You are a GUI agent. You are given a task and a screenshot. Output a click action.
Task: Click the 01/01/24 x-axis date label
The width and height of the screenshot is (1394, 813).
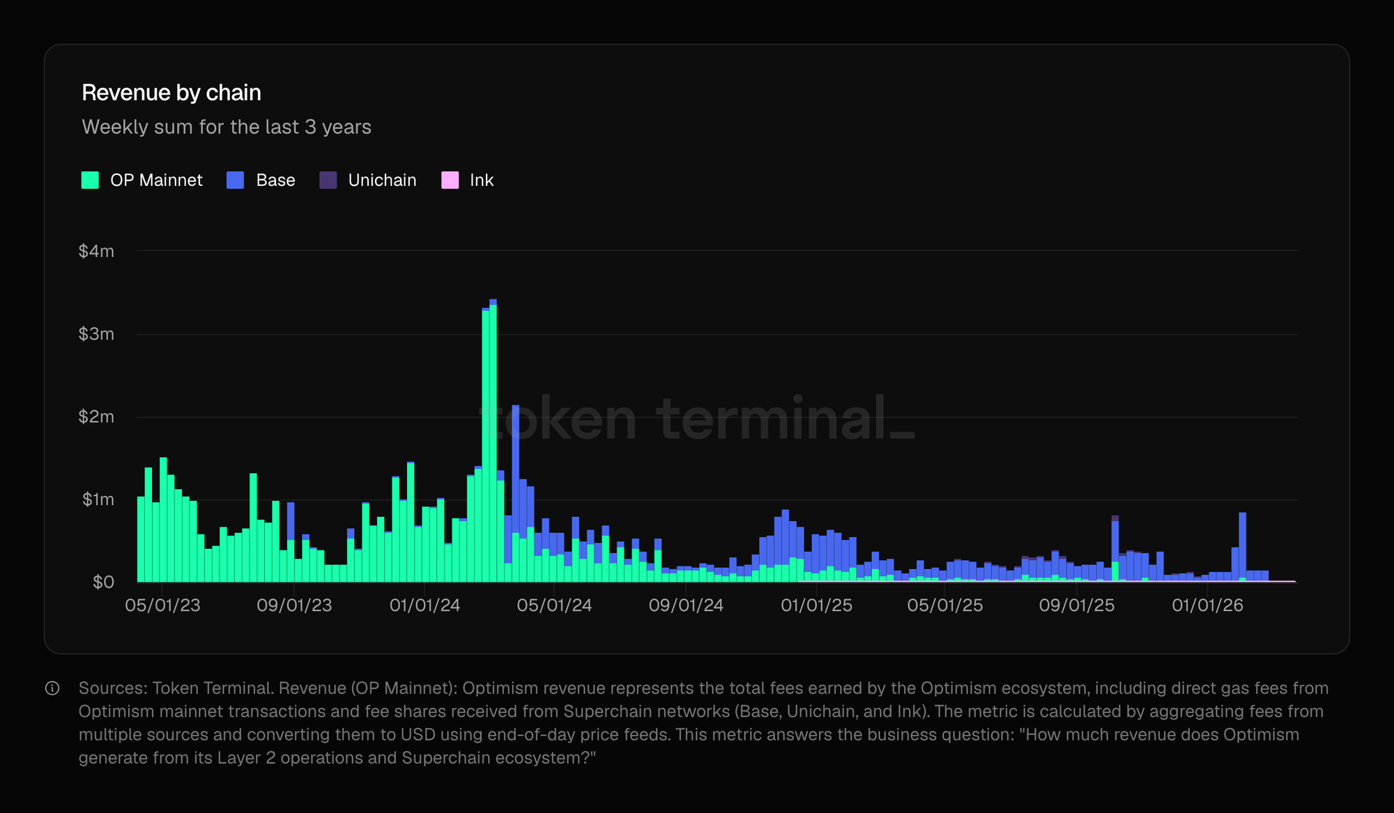pyautogui.click(x=424, y=605)
